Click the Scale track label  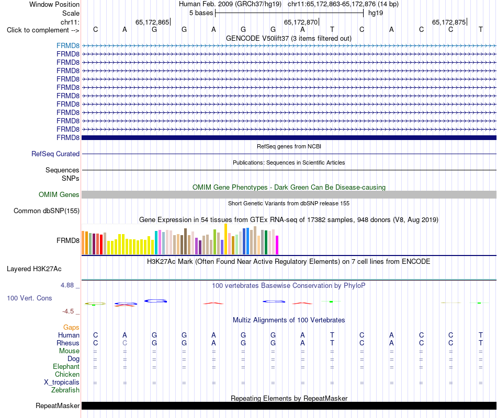[x=71, y=13]
